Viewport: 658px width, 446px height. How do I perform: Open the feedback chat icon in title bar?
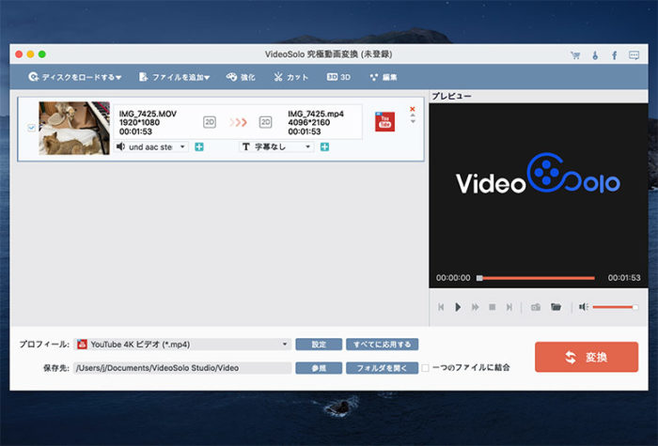click(634, 54)
